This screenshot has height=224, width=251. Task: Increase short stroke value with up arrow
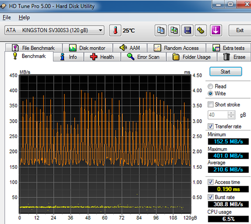(x=231, y=113)
